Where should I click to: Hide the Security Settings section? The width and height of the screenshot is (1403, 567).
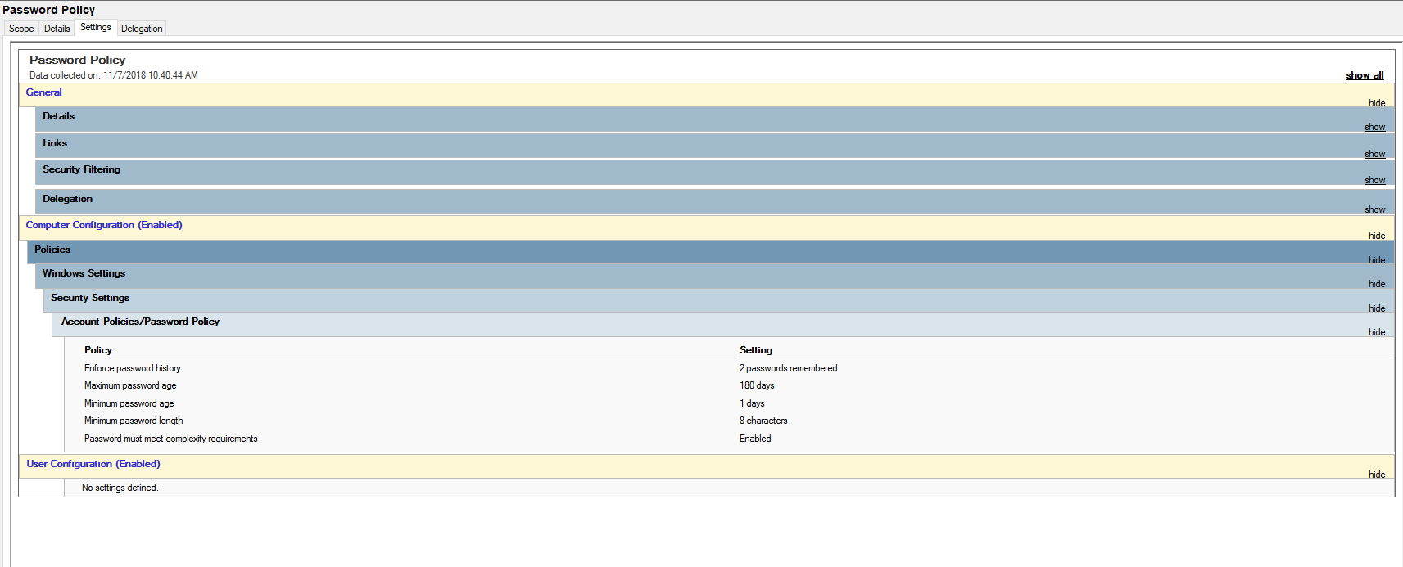(x=1376, y=308)
